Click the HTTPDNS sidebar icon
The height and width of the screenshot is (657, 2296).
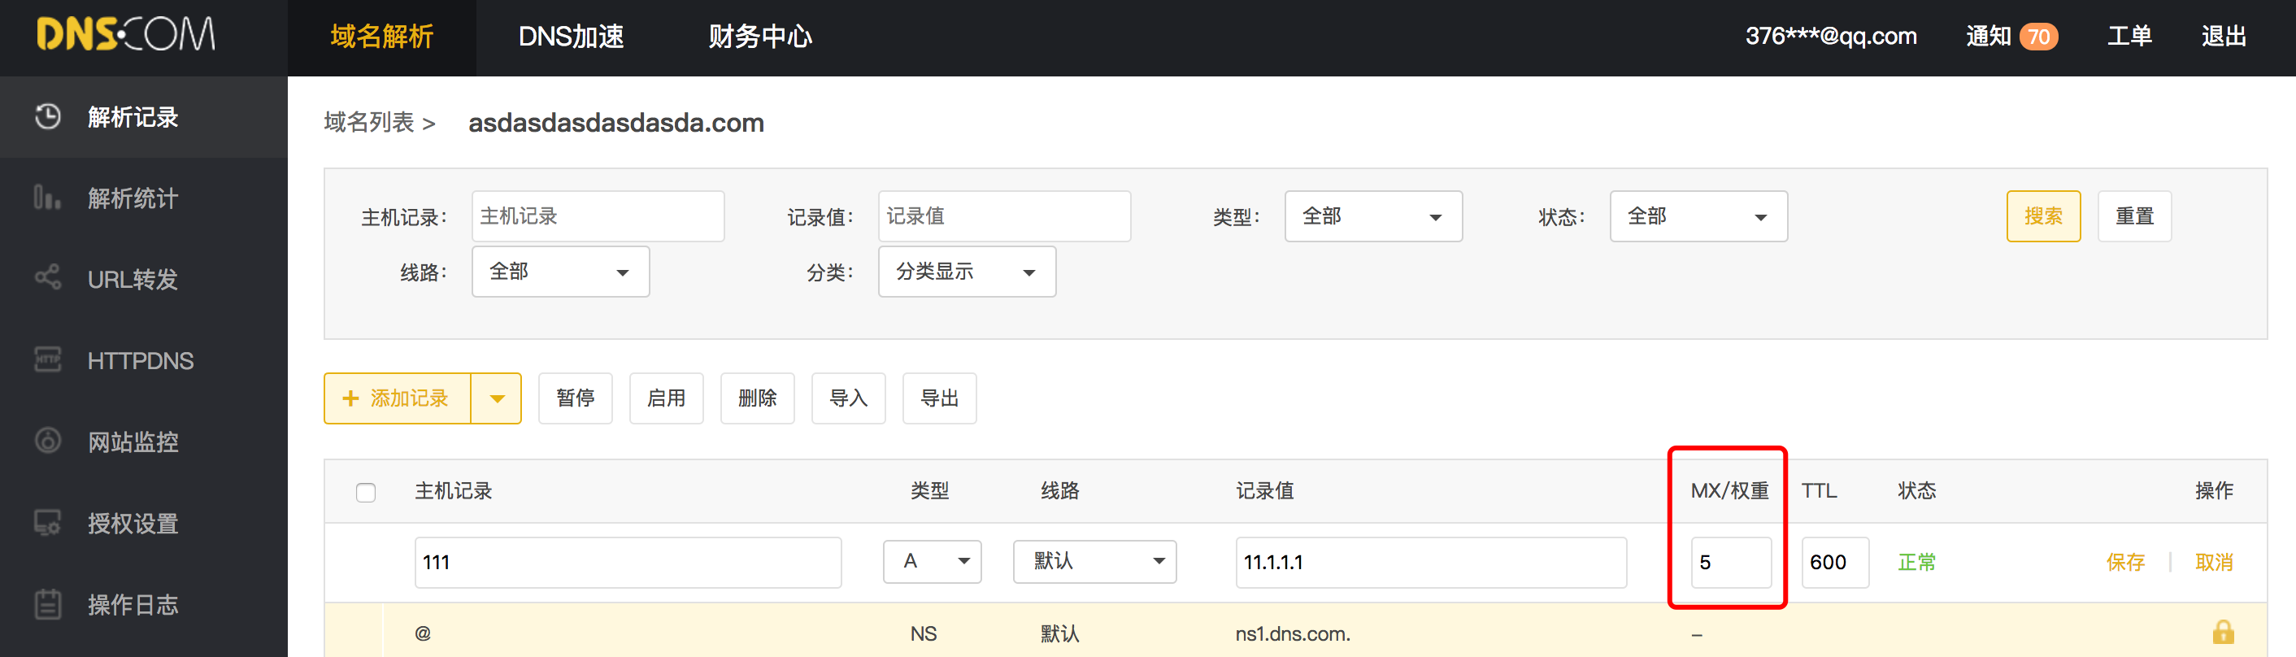point(47,360)
